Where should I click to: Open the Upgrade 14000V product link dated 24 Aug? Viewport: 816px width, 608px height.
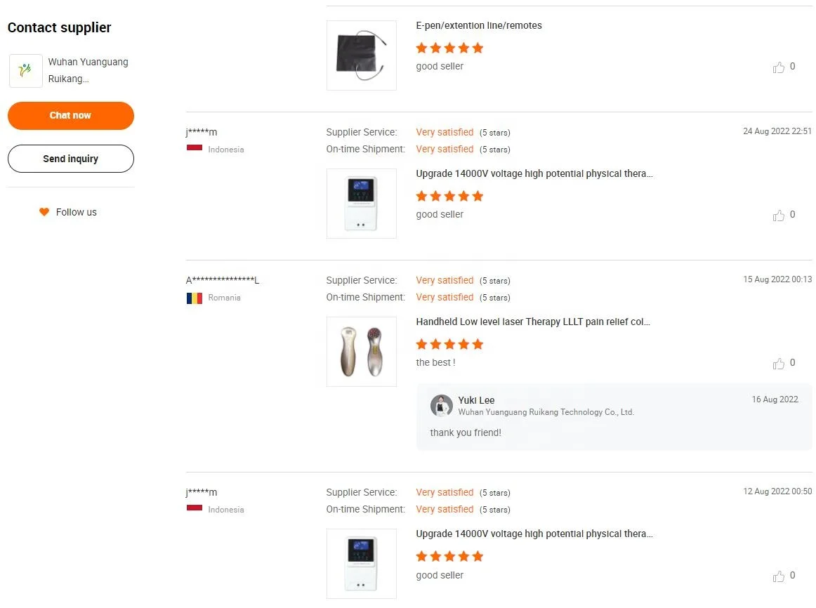[x=534, y=174]
